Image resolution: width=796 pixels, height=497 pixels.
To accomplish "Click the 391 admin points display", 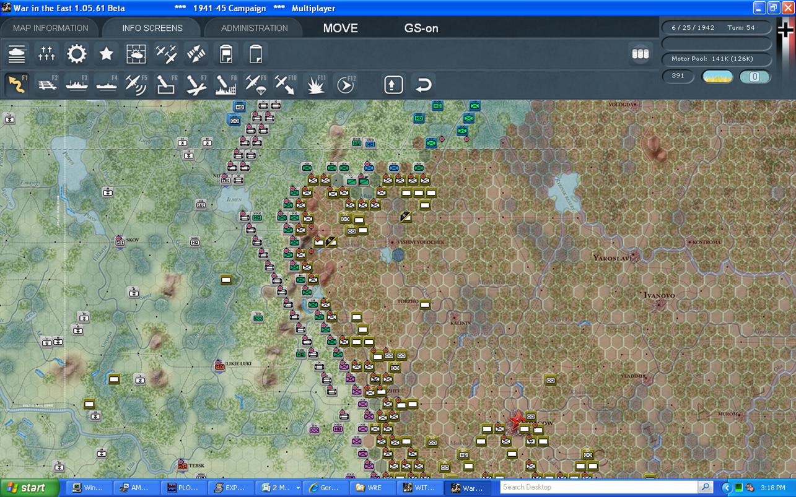I will pos(678,76).
